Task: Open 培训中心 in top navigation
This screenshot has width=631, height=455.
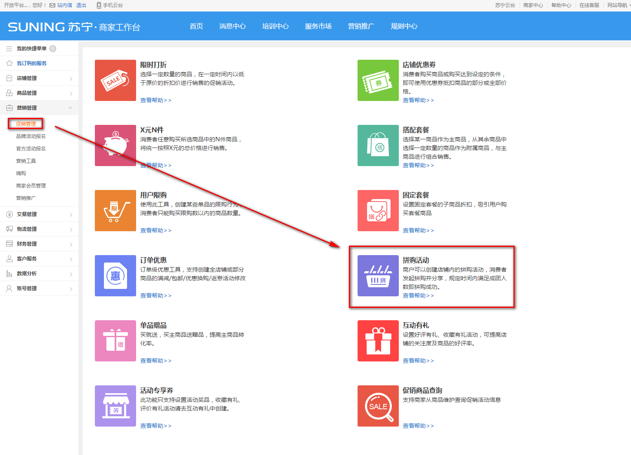Action: tap(275, 26)
